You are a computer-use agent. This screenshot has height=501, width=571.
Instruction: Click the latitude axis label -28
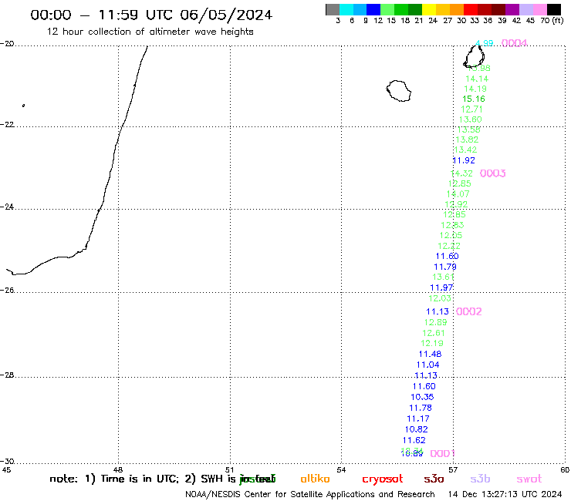point(7,375)
